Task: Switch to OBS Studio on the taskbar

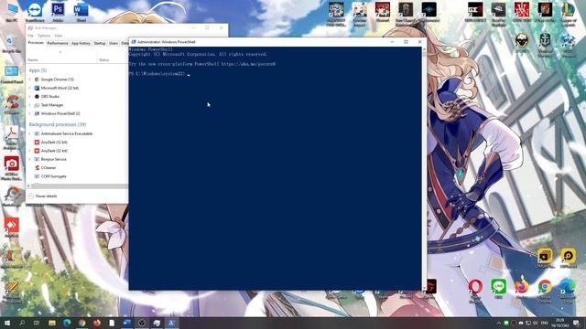Action: [x=142, y=323]
